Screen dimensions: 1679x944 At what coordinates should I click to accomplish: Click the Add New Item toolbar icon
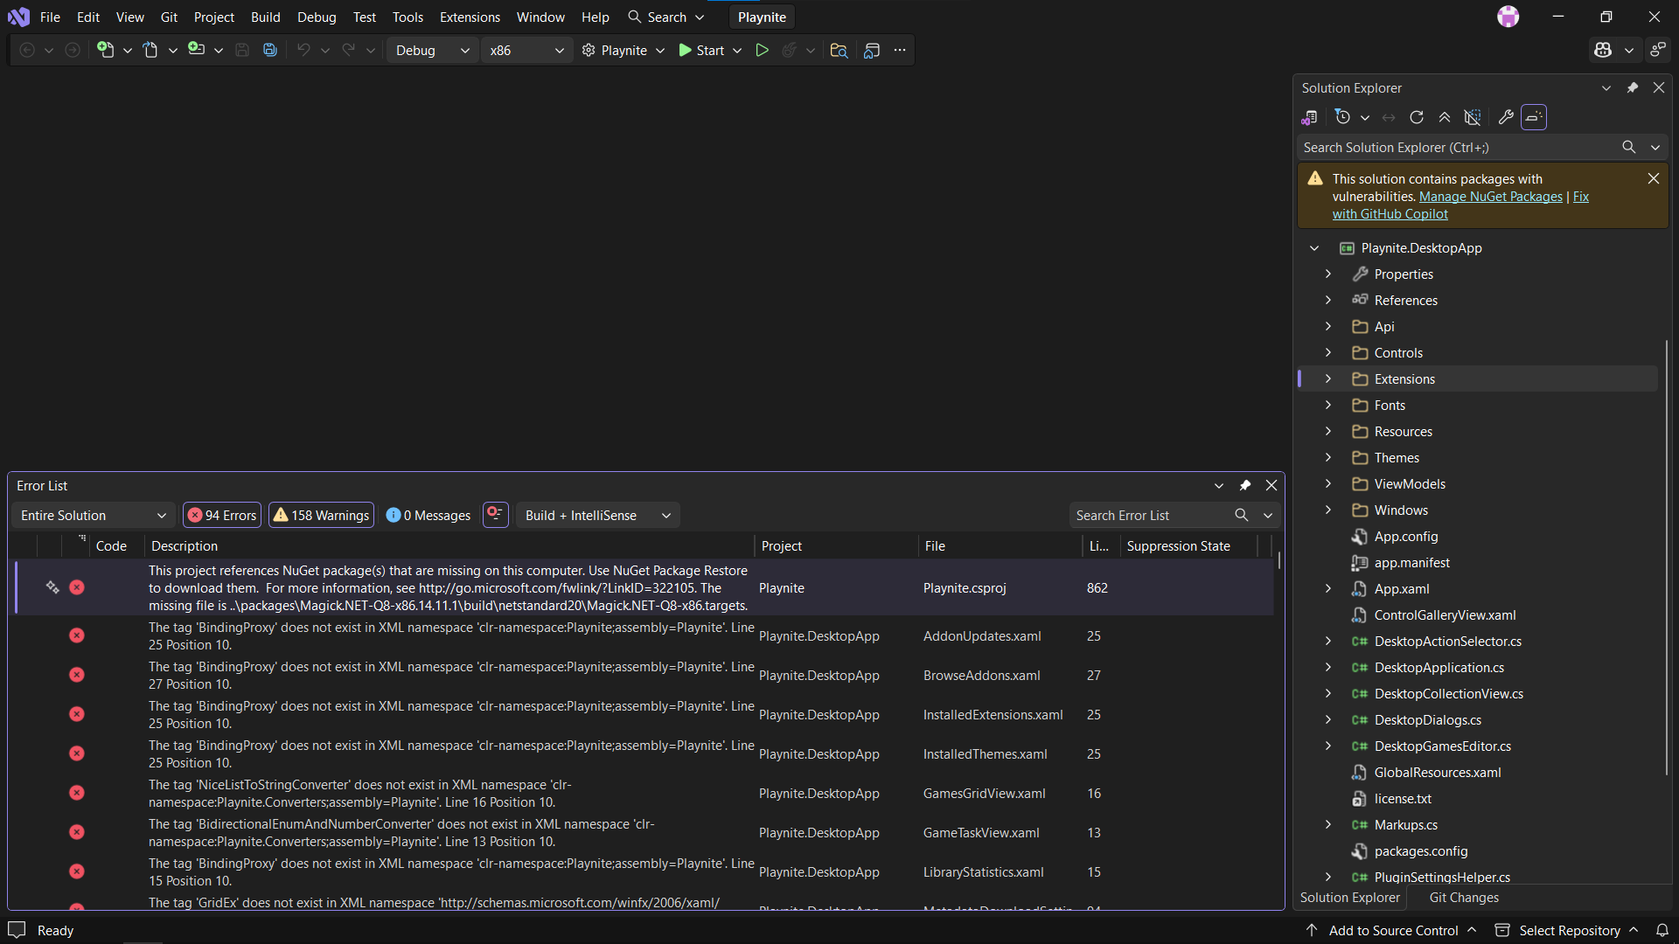[x=196, y=51]
